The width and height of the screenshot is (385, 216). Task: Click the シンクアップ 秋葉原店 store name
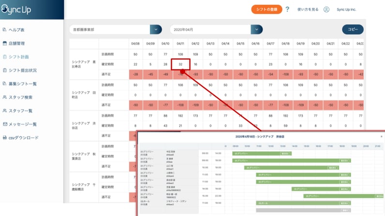(x=84, y=156)
